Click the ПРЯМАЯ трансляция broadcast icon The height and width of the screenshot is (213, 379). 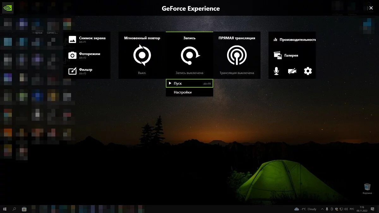click(x=237, y=55)
